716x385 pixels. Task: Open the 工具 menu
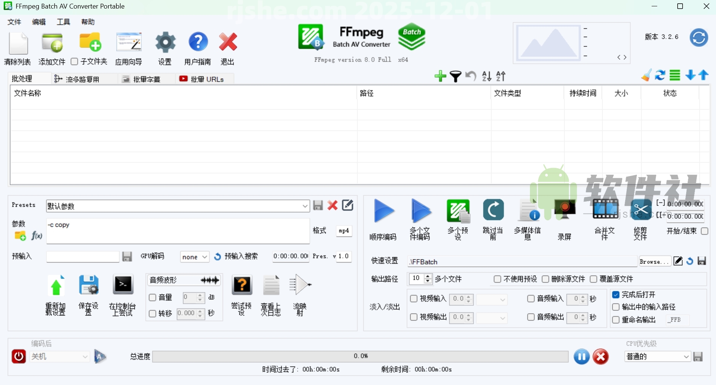[63, 22]
